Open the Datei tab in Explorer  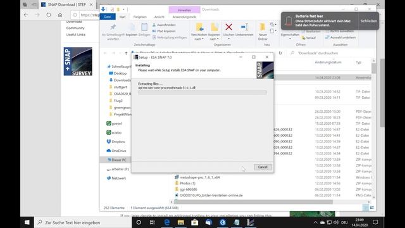click(108, 17)
